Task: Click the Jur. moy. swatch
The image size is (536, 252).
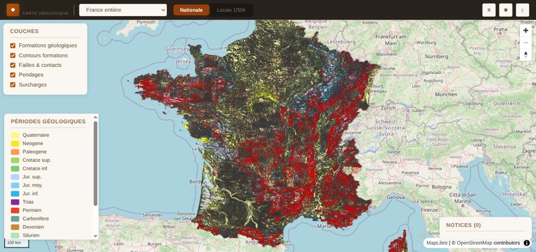Action: tap(15, 185)
